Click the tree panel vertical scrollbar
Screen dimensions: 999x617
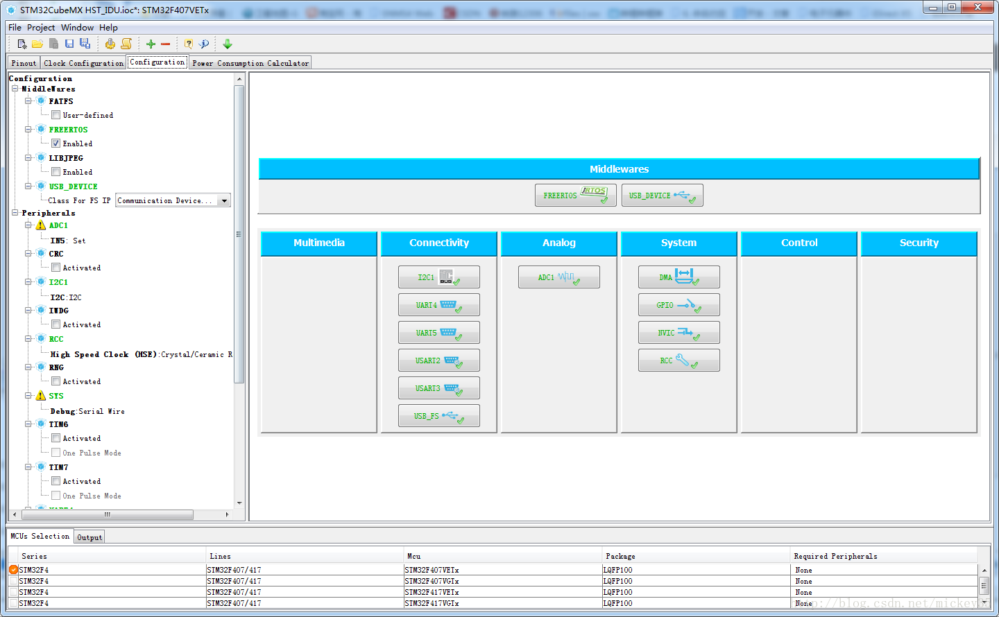click(x=239, y=234)
